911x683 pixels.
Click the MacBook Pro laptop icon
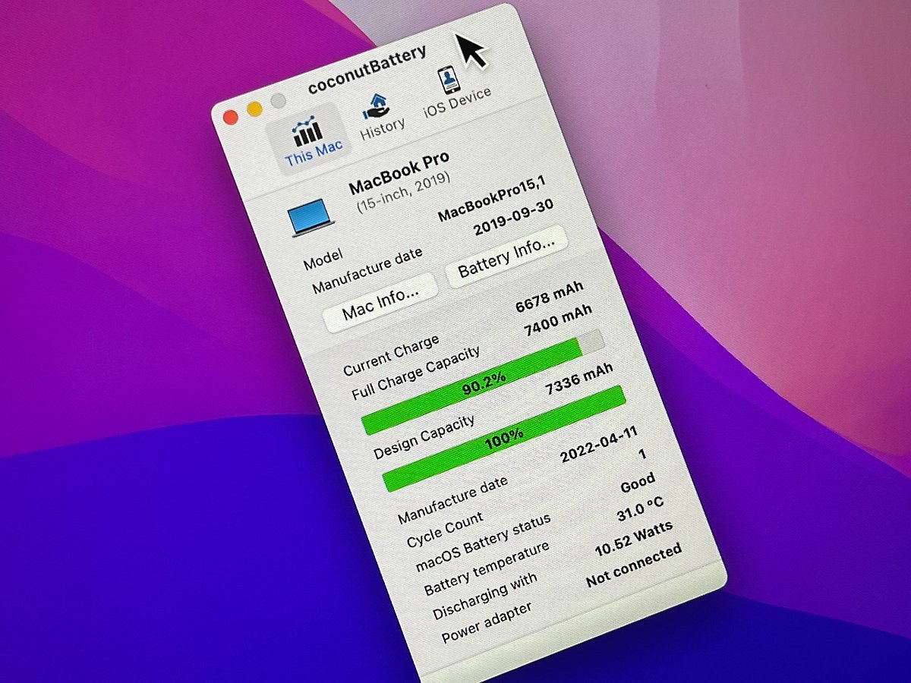click(x=313, y=219)
